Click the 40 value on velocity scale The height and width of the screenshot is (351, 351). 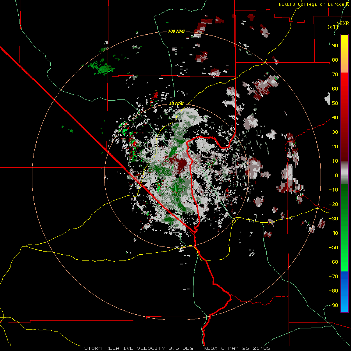pyautogui.click(x=335, y=118)
